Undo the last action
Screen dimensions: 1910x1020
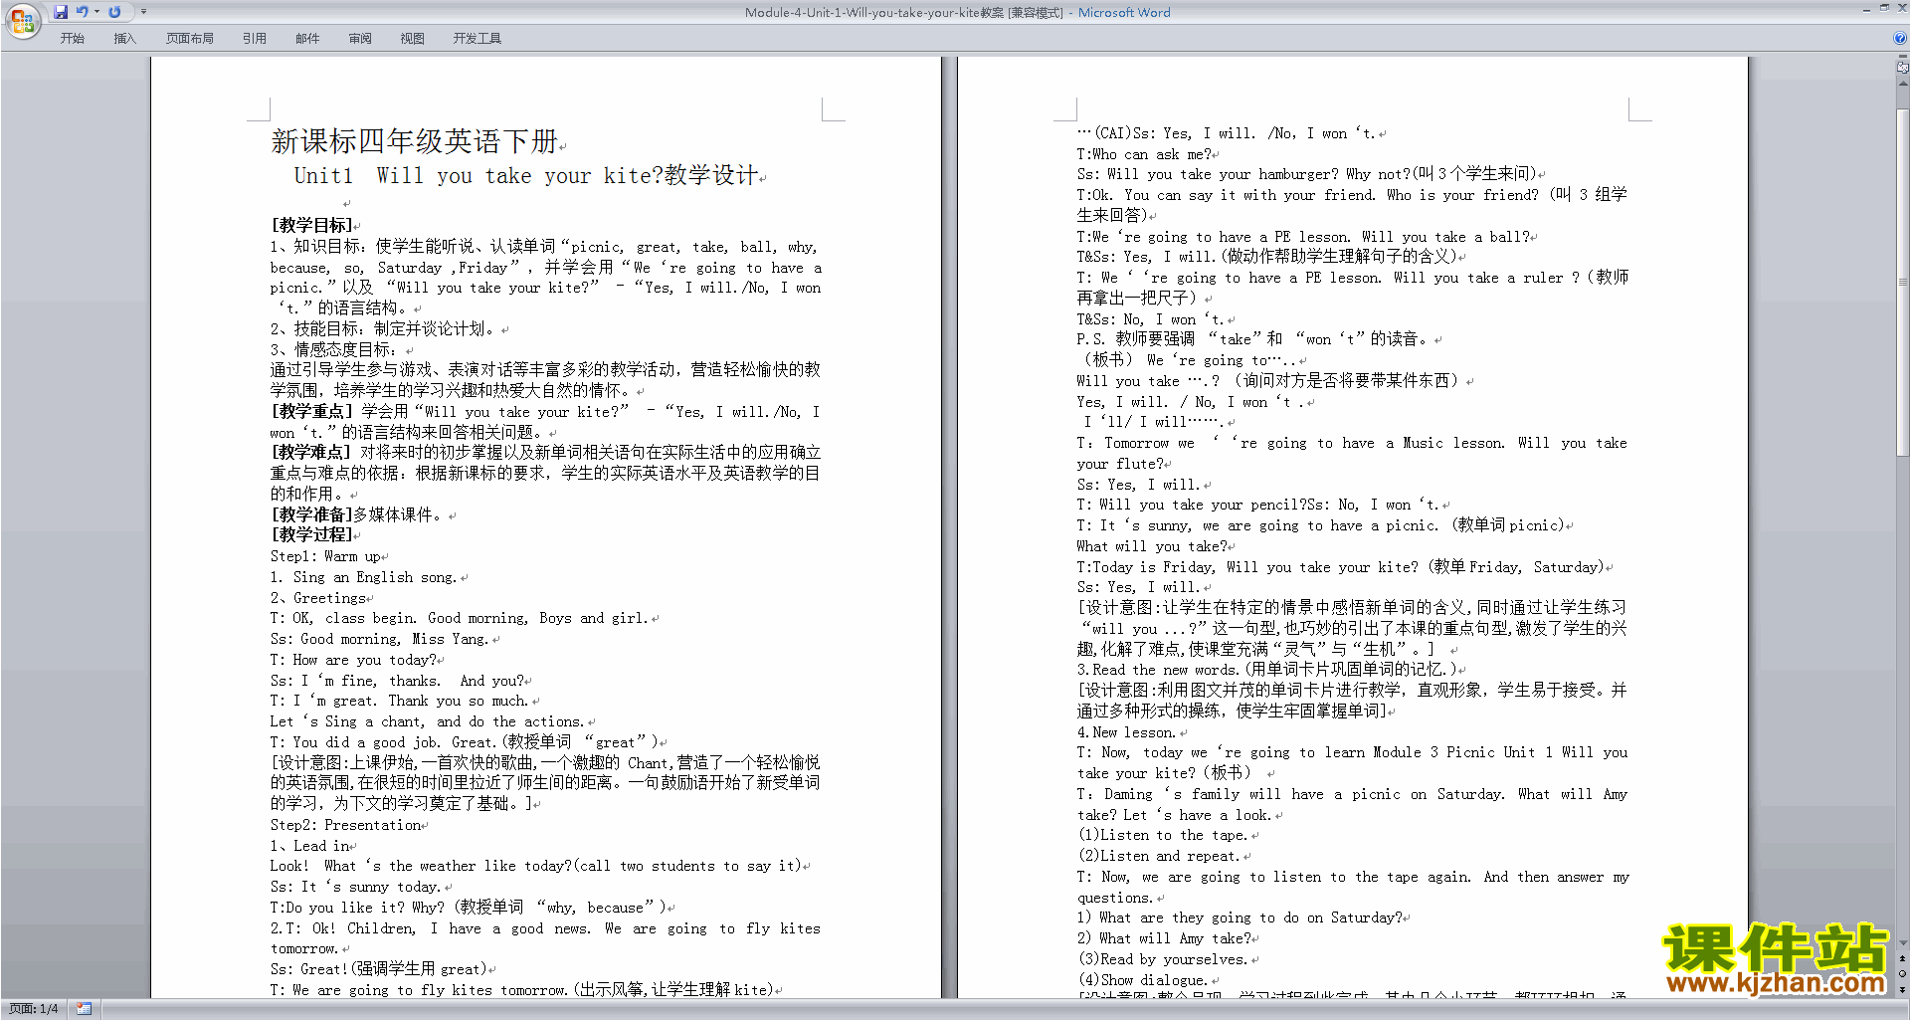tap(82, 12)
